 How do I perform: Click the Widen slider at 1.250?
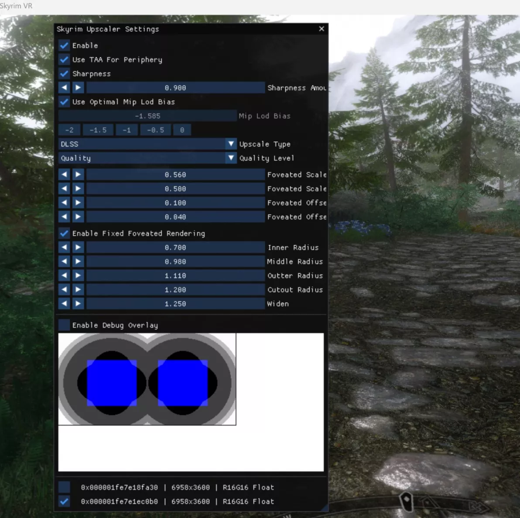[x=175, y=304]
